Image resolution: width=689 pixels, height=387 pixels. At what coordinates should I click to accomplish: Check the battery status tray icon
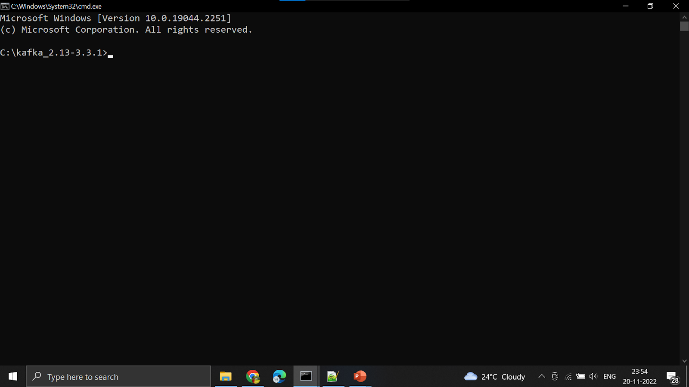580,377
